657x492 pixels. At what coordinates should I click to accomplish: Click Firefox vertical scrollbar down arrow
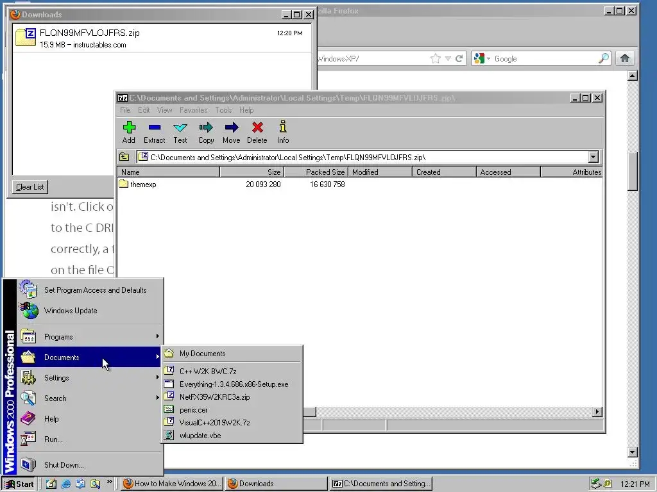click(x=633, y=452)
